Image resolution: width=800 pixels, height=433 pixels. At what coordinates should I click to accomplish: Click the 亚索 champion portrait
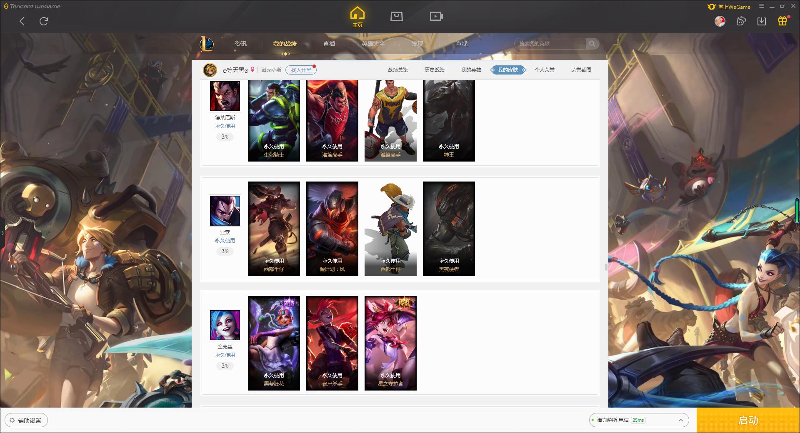coord(225,211)
